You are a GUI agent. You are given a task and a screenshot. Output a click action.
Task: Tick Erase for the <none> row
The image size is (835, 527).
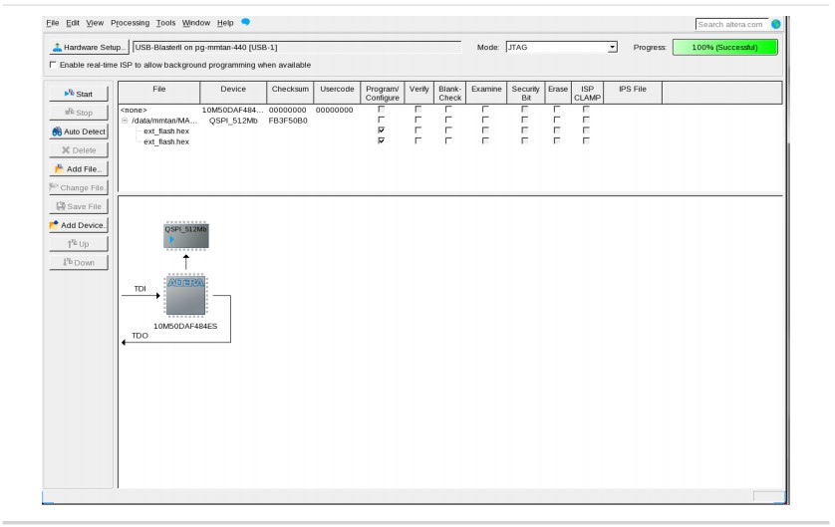pos(556,110)
